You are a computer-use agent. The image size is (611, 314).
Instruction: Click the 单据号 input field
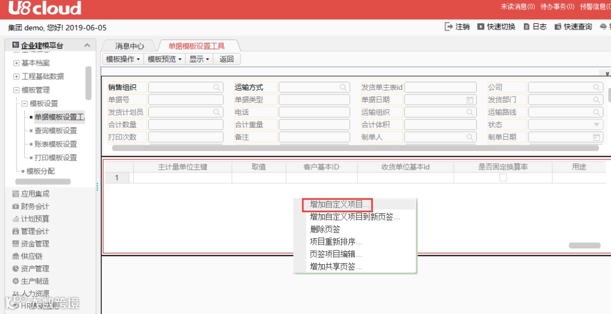pyautogui.click(x=186, y=100)
